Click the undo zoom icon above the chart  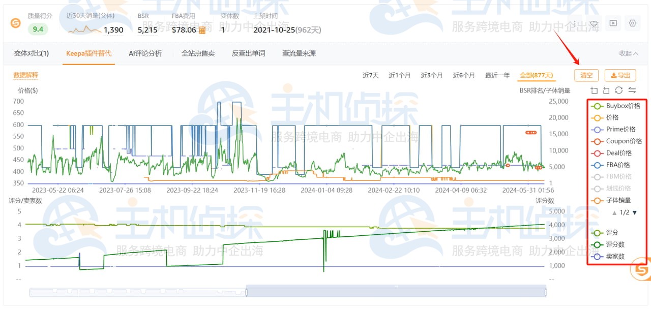click(x=606, y=90)
